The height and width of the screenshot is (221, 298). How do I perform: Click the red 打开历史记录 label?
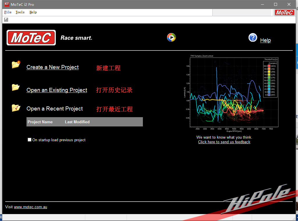pos(114,90)
